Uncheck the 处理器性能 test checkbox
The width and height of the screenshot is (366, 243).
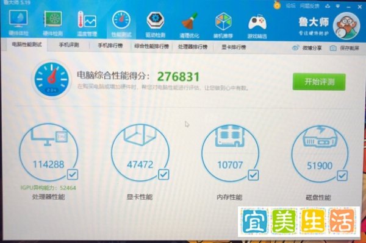click(x=73, y=174)
